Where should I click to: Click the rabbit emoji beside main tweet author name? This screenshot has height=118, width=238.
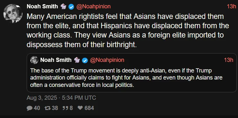63,7
